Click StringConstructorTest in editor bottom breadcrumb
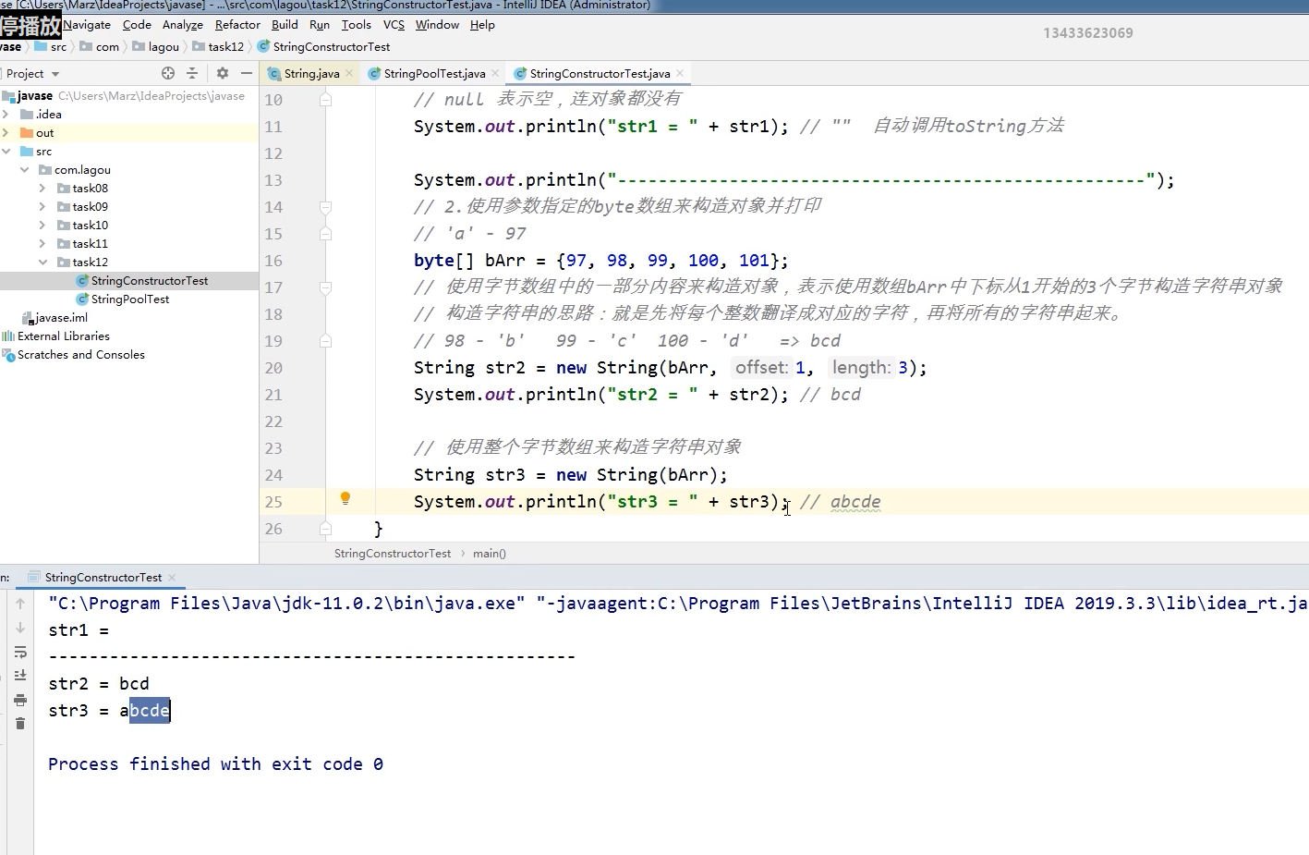This screenshot has height=855, width=1309. (x=393, y=554)
